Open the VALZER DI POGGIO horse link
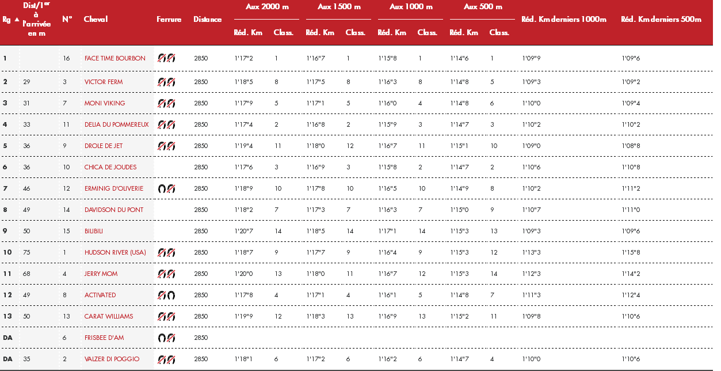The image size is (721, 371). (112, 359)
